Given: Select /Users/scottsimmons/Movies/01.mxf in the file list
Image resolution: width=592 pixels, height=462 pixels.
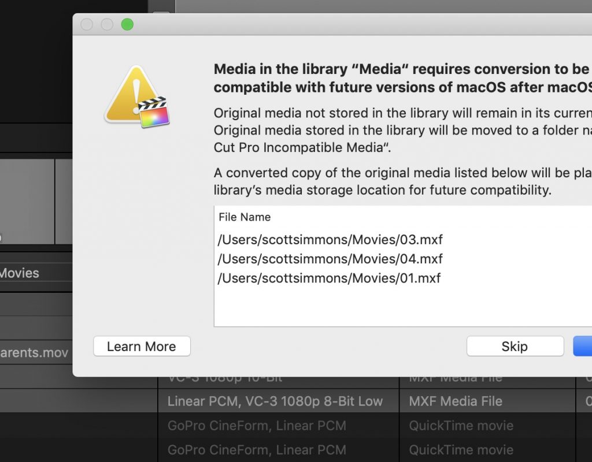Looking at the screenshot, I should click(x=329, y=278).
